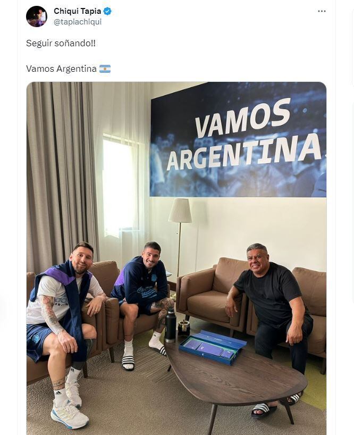Open the three-dot more options menu

coord(322,11)
